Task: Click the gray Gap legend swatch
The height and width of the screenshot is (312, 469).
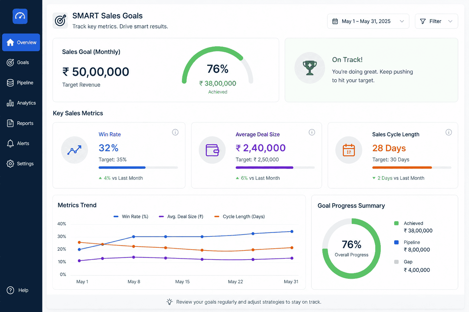Action: (x=396, y=262)
